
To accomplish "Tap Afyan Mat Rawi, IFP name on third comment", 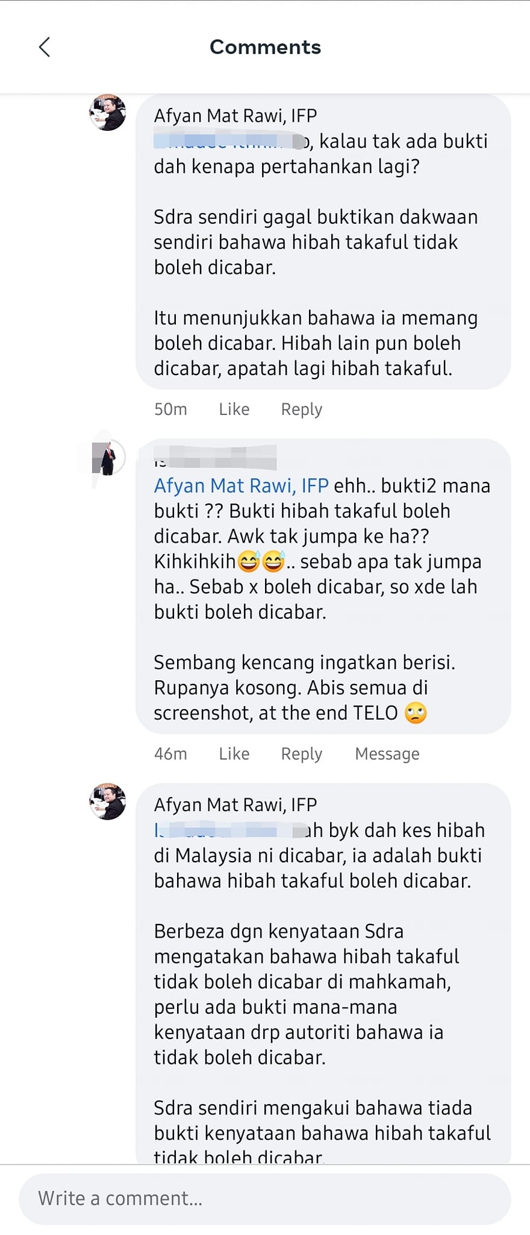I will pyautogui.click(x=235, y=805).
